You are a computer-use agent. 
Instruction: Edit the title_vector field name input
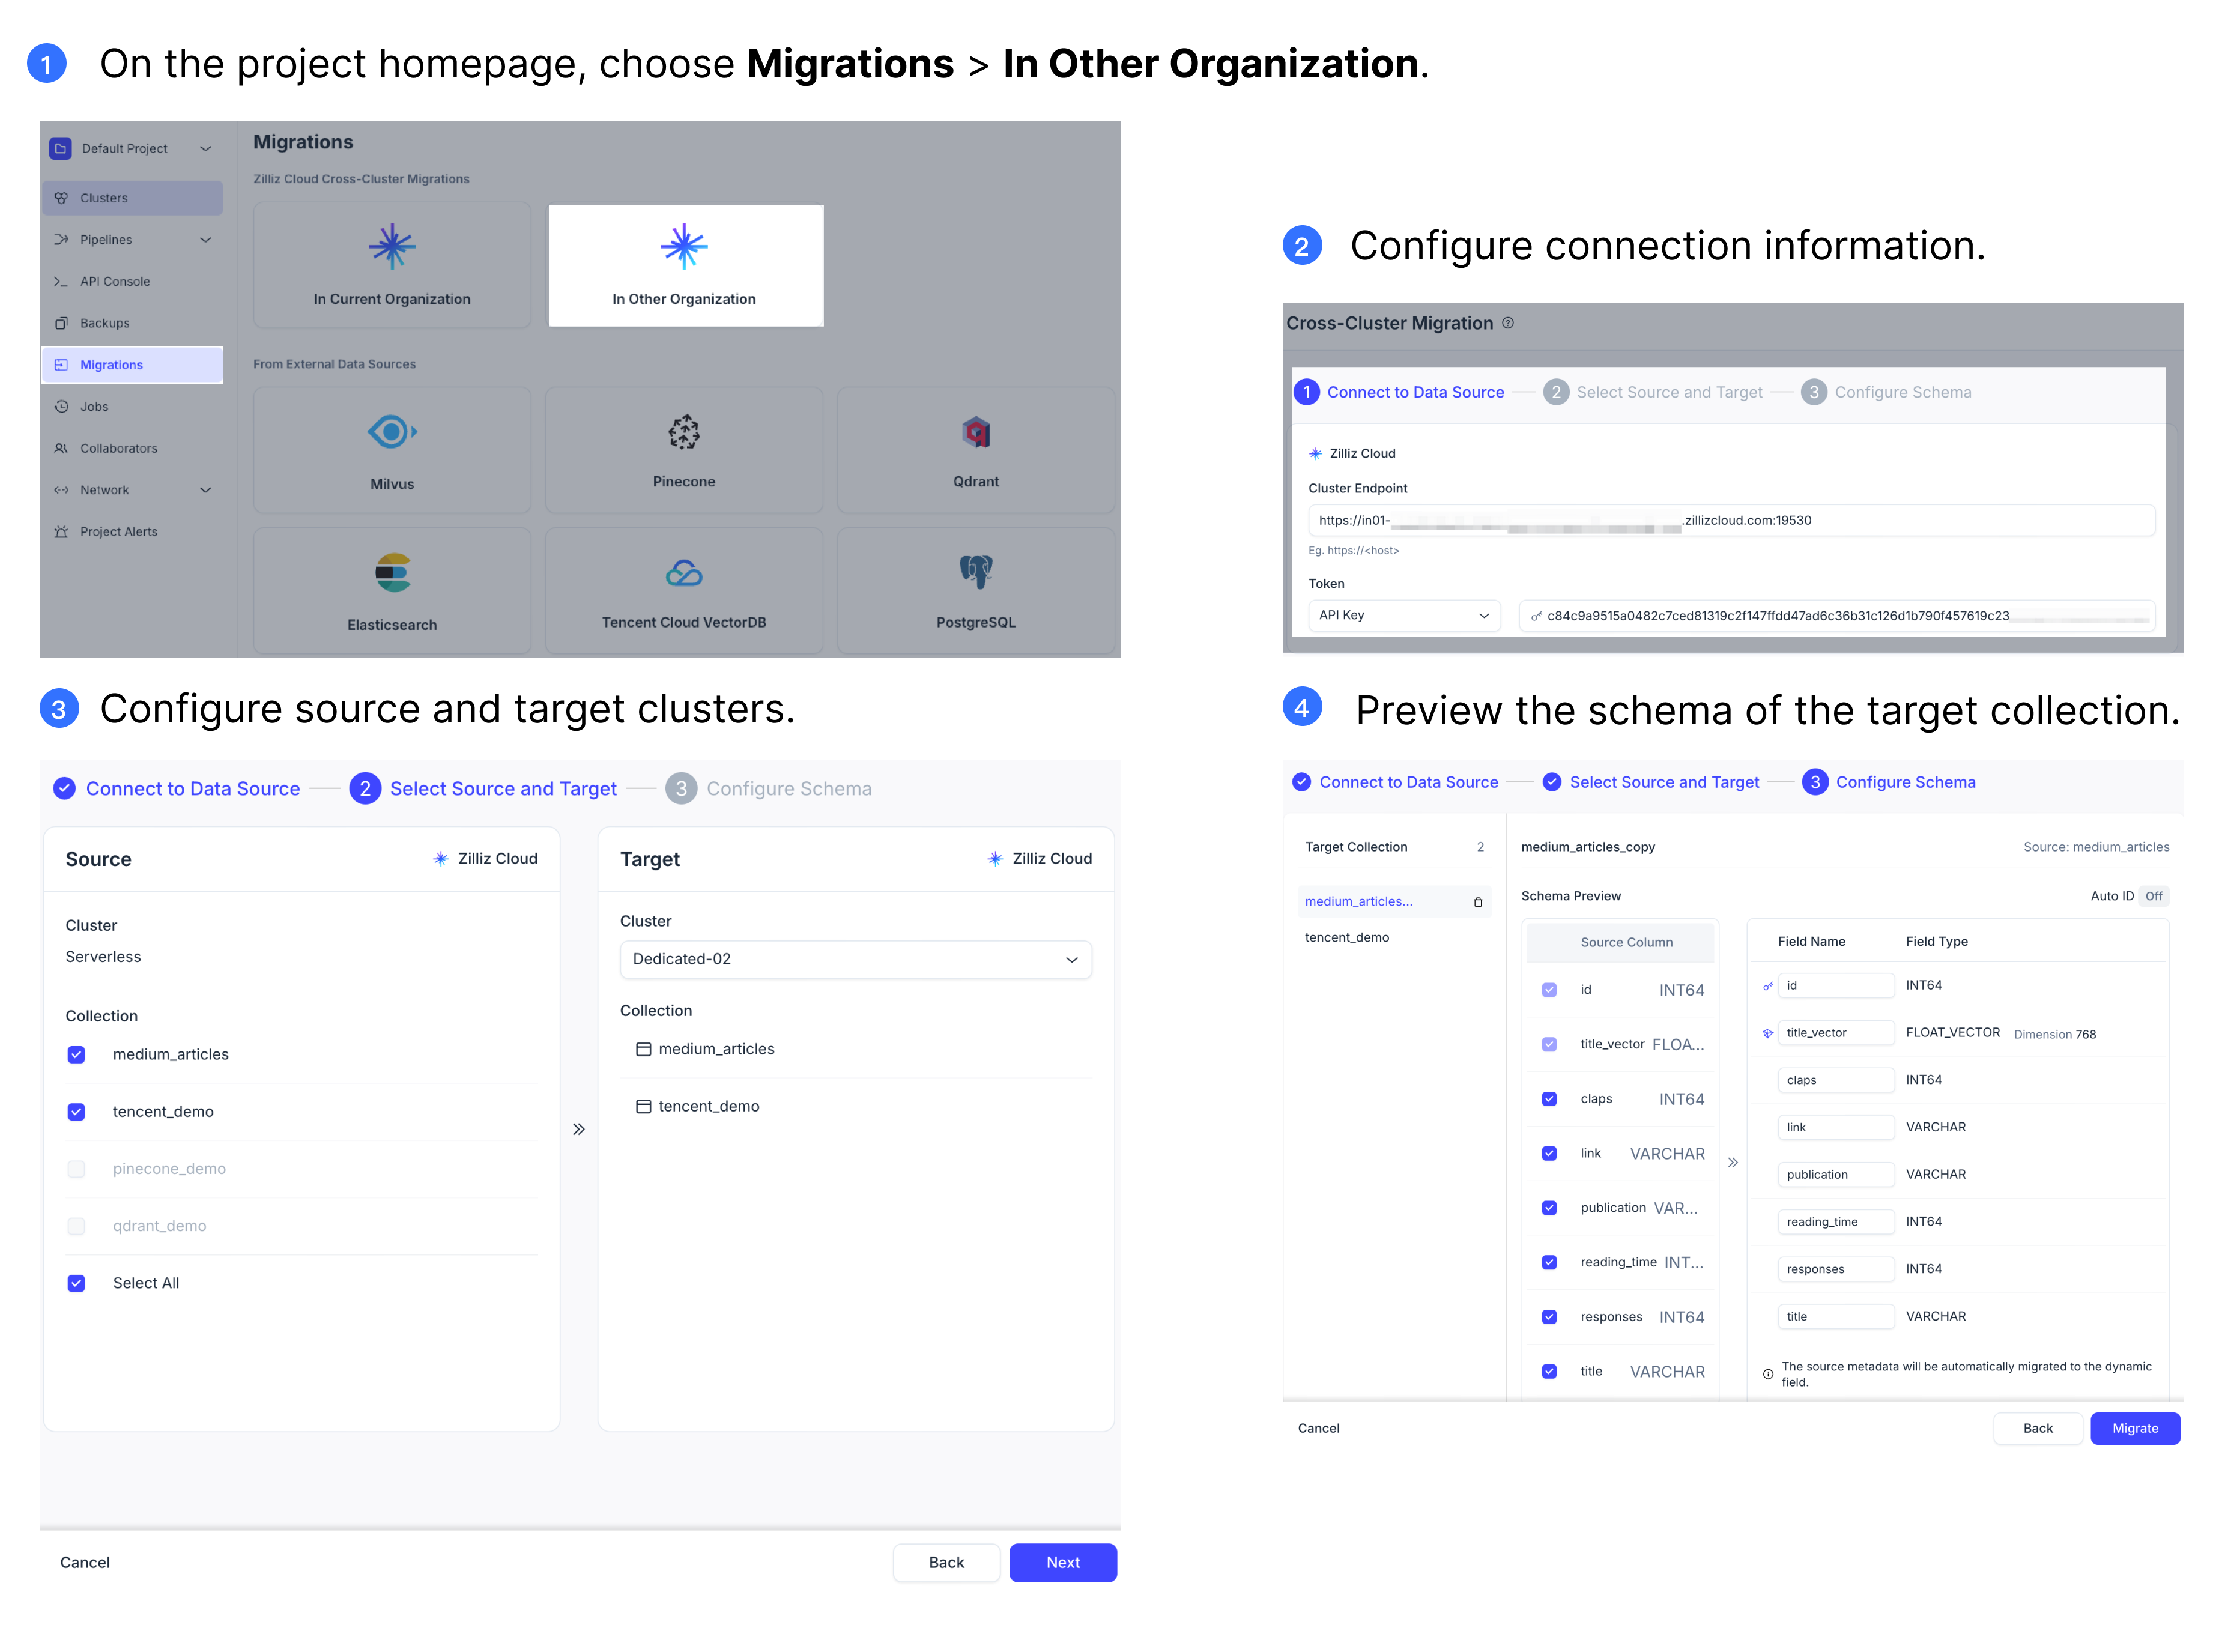(1836, 1033)
